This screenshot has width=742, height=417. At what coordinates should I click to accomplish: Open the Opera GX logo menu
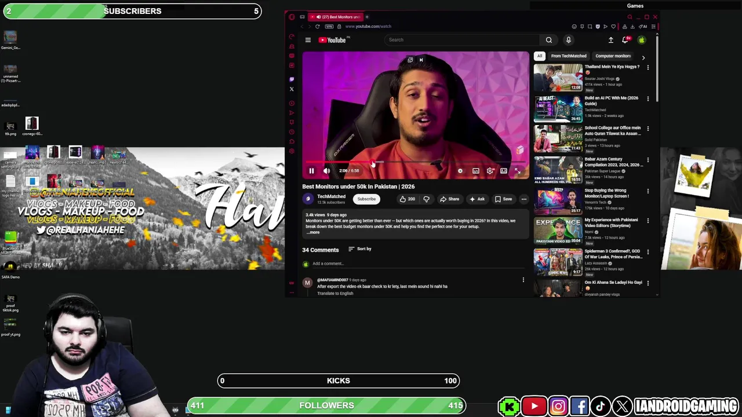click(292, 17)
